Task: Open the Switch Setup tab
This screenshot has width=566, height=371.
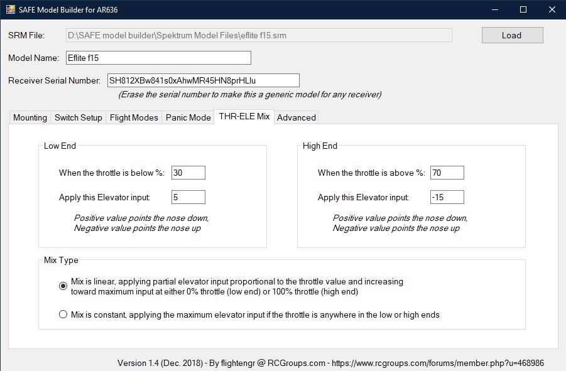Action: 79,117
